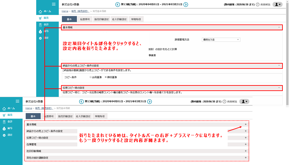
Task: Click the 画面解説 link in lower screen
Action: click(x=232, y=102)
